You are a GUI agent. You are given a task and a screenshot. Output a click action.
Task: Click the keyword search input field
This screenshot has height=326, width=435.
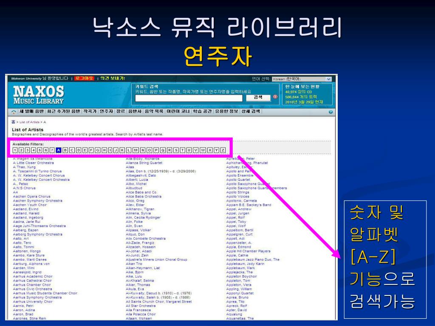pyautogui.click(x=189, y=98)
